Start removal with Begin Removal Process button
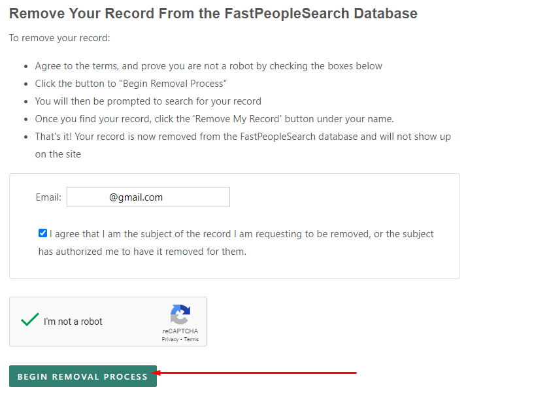549x398 pixels. 83,376
